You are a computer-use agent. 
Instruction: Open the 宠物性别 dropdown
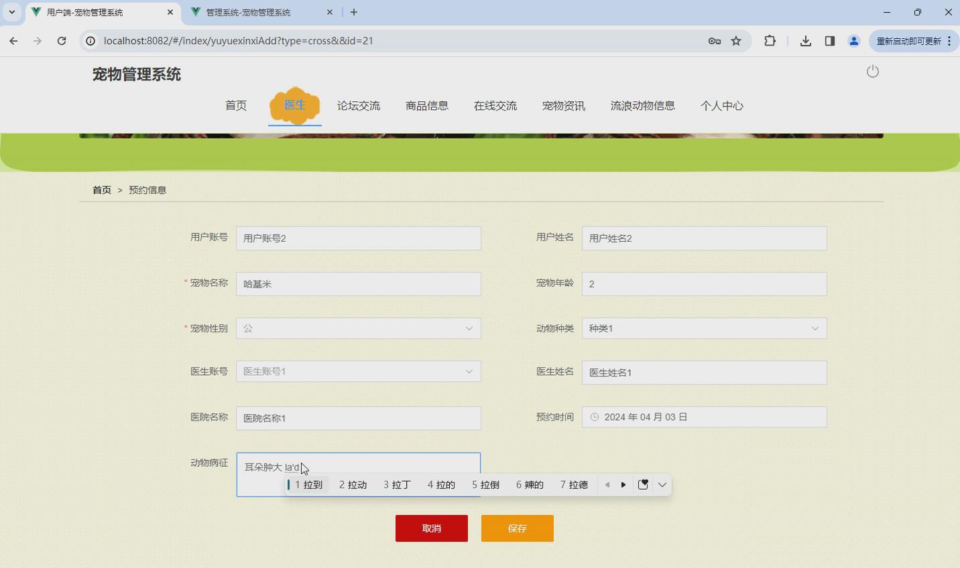tap(469, 328)
